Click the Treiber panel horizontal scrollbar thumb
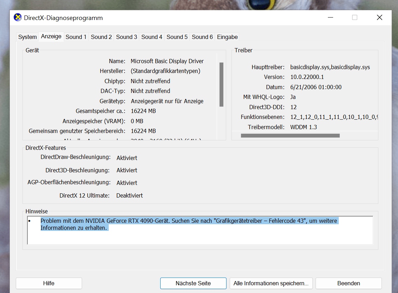398x293 pixels. (290, 135)
